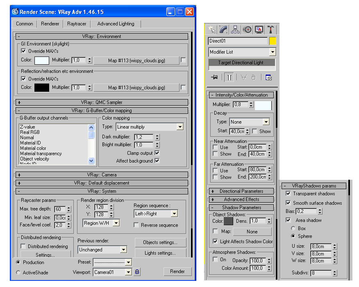359x287 pixels.
Task: Click Remove Modifier trash icon
Action: click(x=253, y=77)
